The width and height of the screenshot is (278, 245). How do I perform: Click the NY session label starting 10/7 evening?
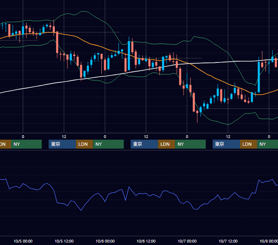[267, 144]
